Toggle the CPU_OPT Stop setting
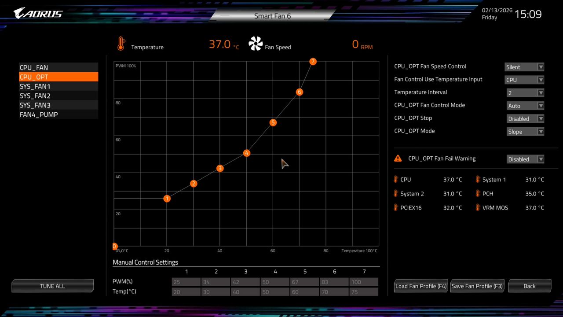The image size is (563, 317). coord(525,118)
